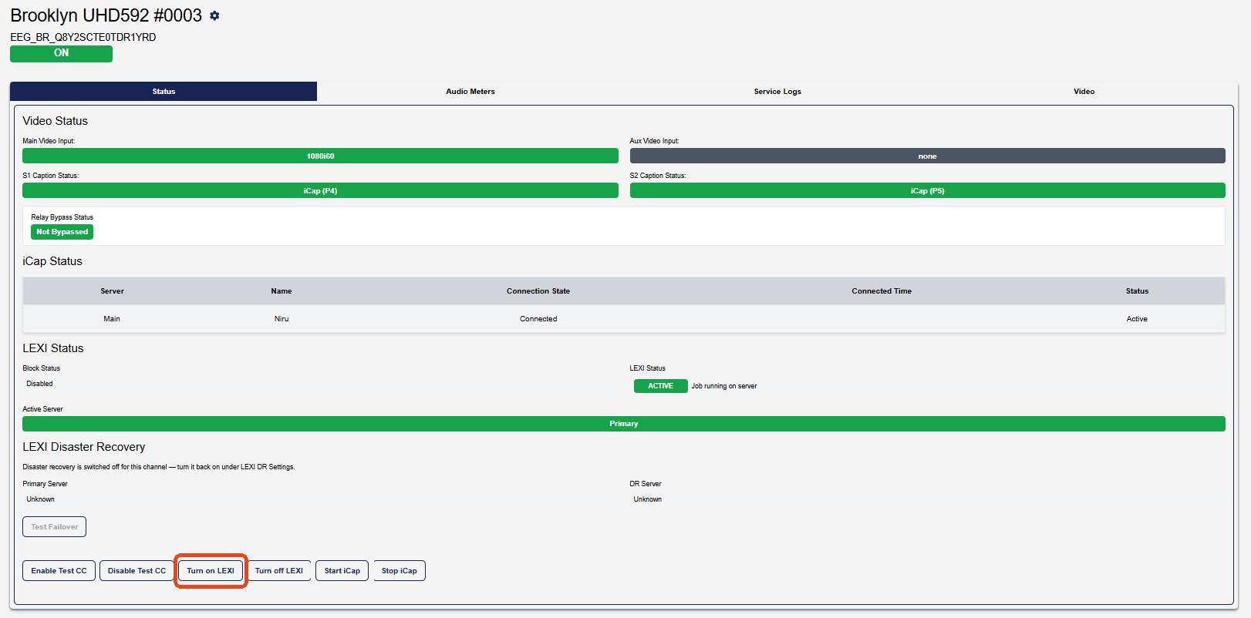The width and height of the screenshot is (1251, 618).
Task: Turn on LEXI
Action: [x=211, y=571]
